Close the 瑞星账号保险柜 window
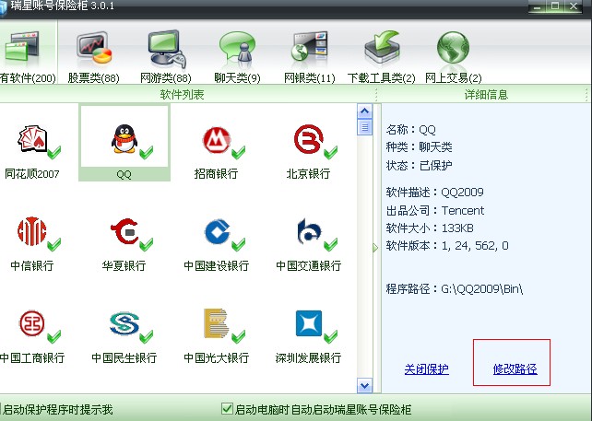592x421 pixels. [574, 6]
